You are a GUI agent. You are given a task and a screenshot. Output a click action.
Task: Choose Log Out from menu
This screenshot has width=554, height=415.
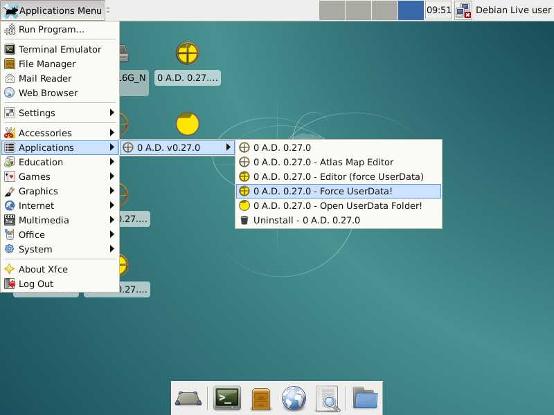point(60,284)
